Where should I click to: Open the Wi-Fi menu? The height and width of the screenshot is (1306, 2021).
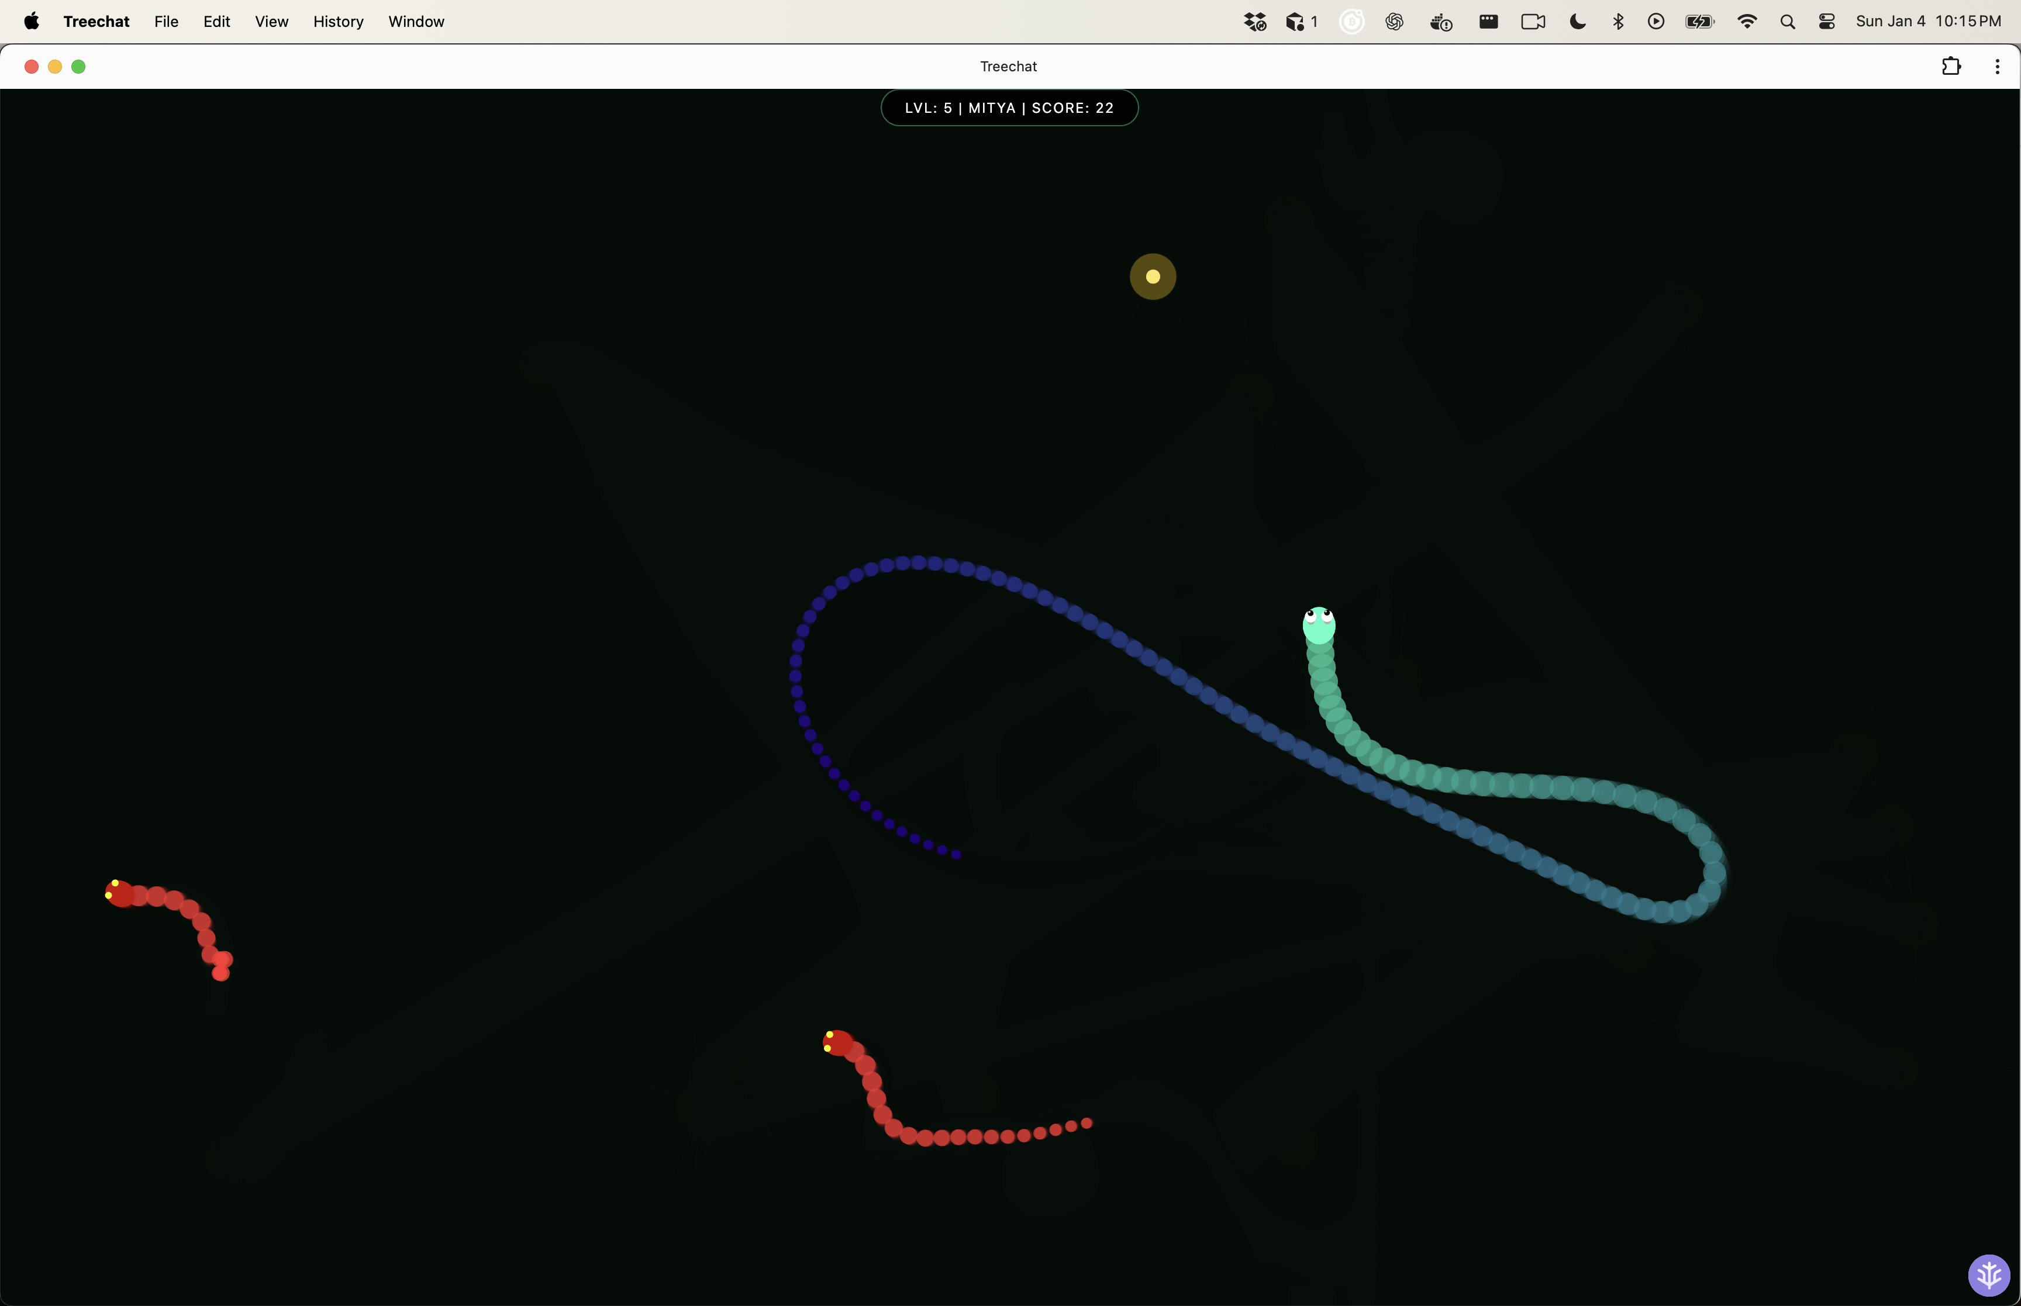point(1746,21)
